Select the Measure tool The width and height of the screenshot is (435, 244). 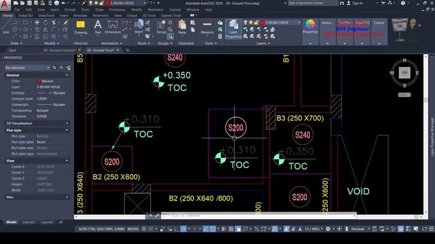[x=207, y=27]
